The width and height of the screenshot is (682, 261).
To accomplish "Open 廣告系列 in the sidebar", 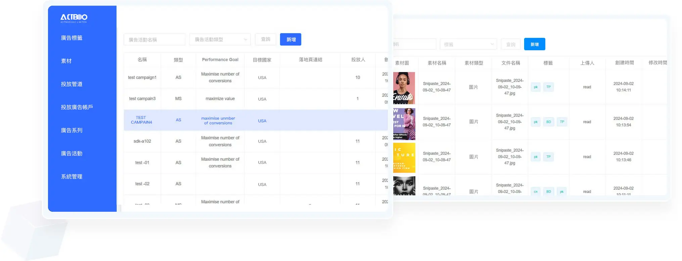I will (72, 130).
